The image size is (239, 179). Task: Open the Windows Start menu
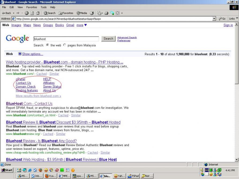pos(7,170)
